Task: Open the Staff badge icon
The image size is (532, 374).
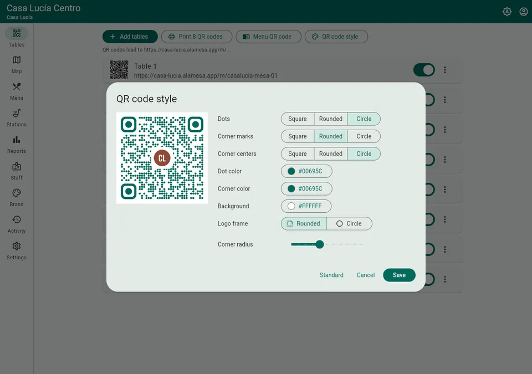Action: 16,166
